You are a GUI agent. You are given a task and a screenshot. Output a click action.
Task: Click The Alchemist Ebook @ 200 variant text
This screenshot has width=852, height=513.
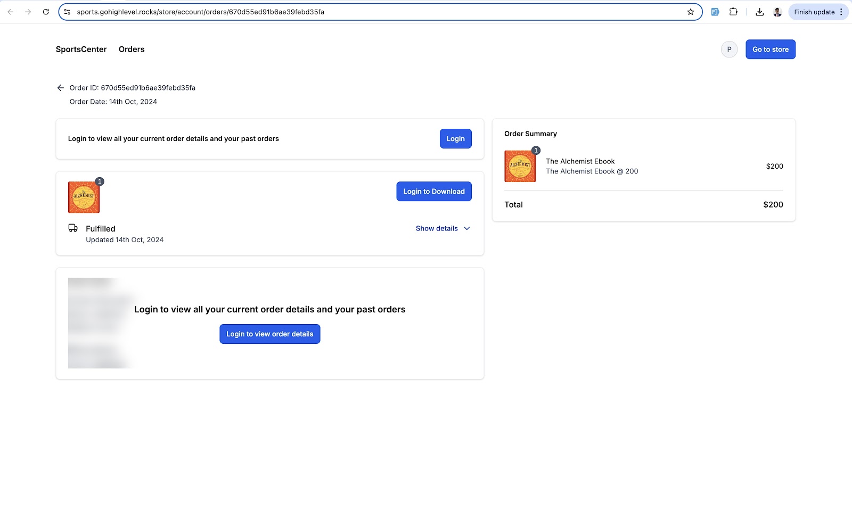[592, 171]
